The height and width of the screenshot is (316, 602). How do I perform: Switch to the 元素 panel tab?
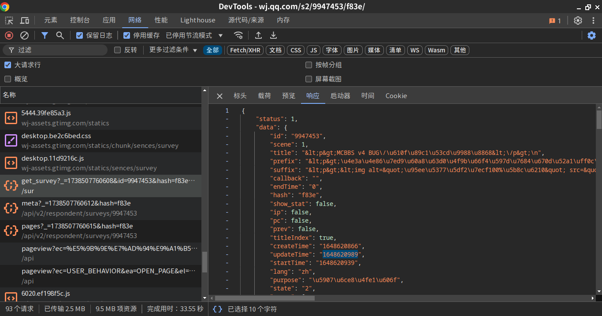pos(51,20)
